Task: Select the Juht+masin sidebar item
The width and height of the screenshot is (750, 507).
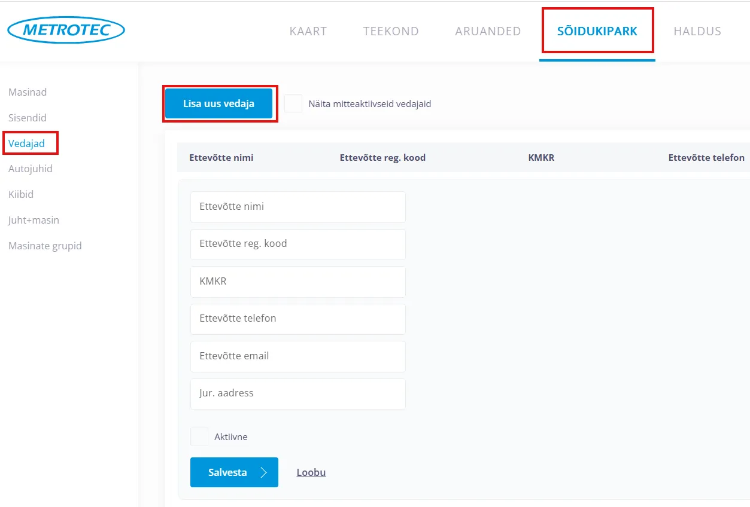Action: (34, 220)
